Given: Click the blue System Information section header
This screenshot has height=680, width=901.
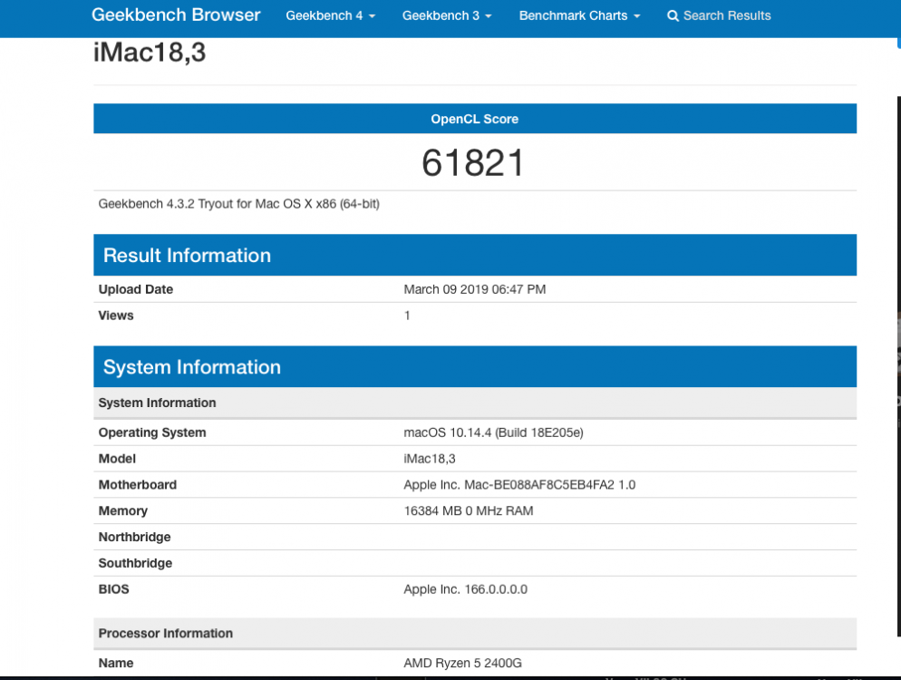Looking at the screenshot, I should point(475,366).
